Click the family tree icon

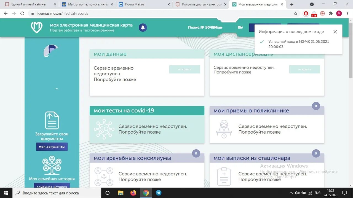click(52, 165)
